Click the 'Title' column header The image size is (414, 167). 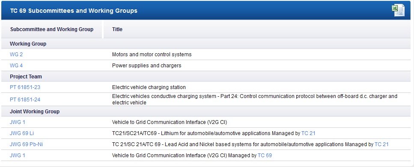pos(117,29)
